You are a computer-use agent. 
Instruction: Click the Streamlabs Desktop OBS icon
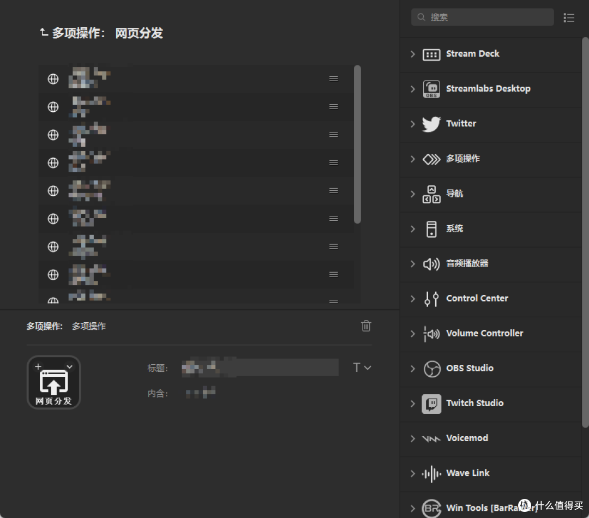[x=431, y=89]
